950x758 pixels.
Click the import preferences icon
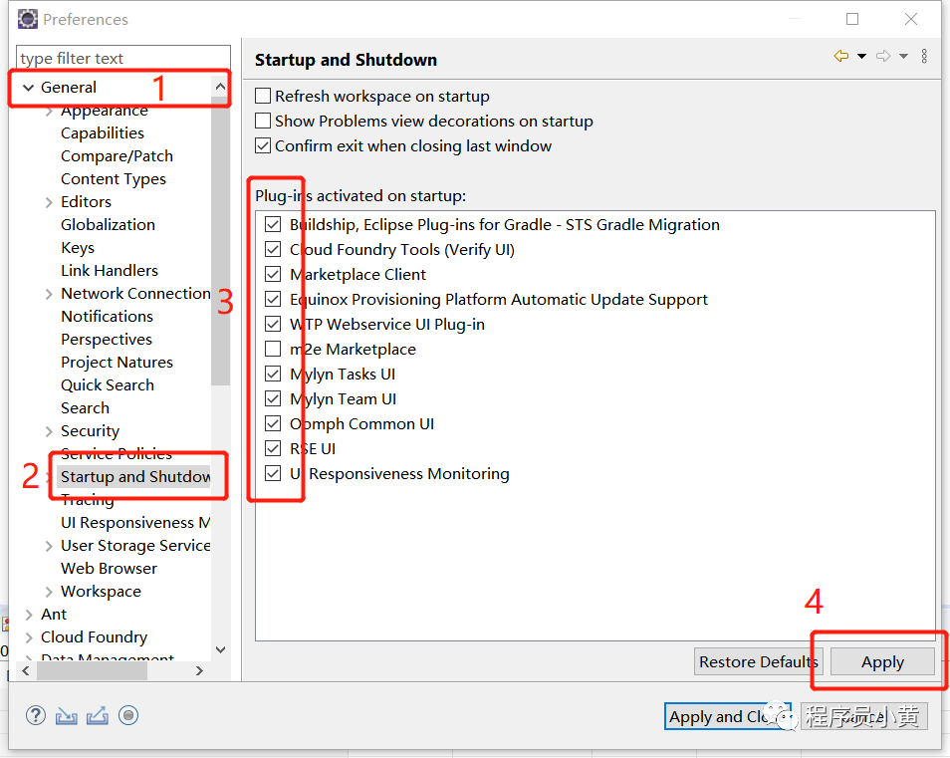point(66,715)
